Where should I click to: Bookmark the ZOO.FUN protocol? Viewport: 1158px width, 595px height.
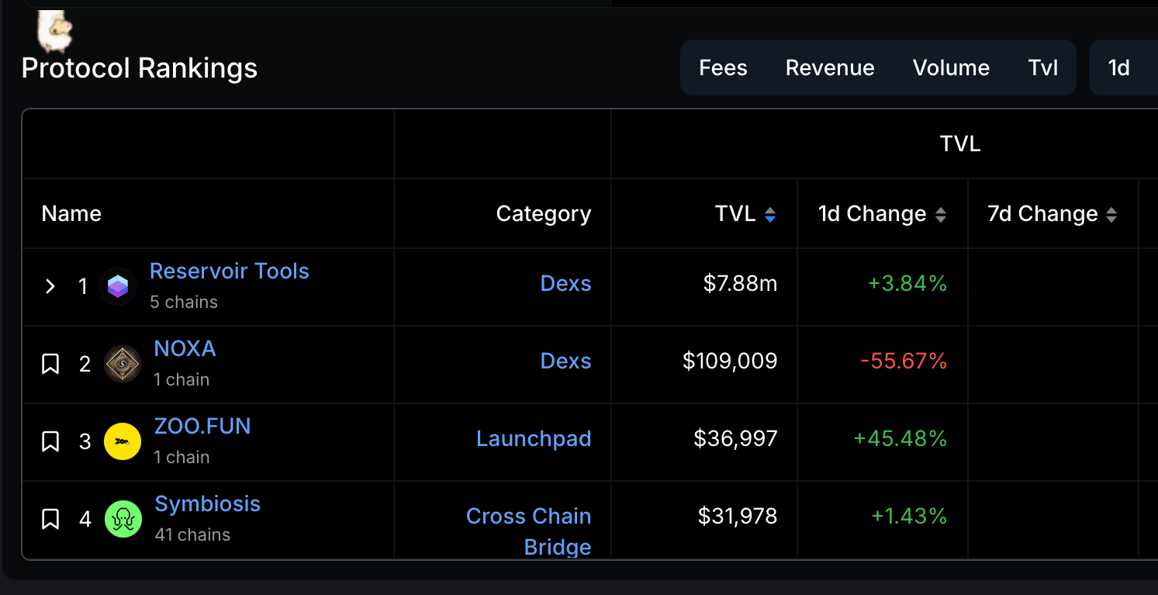[x=50, y=441]
